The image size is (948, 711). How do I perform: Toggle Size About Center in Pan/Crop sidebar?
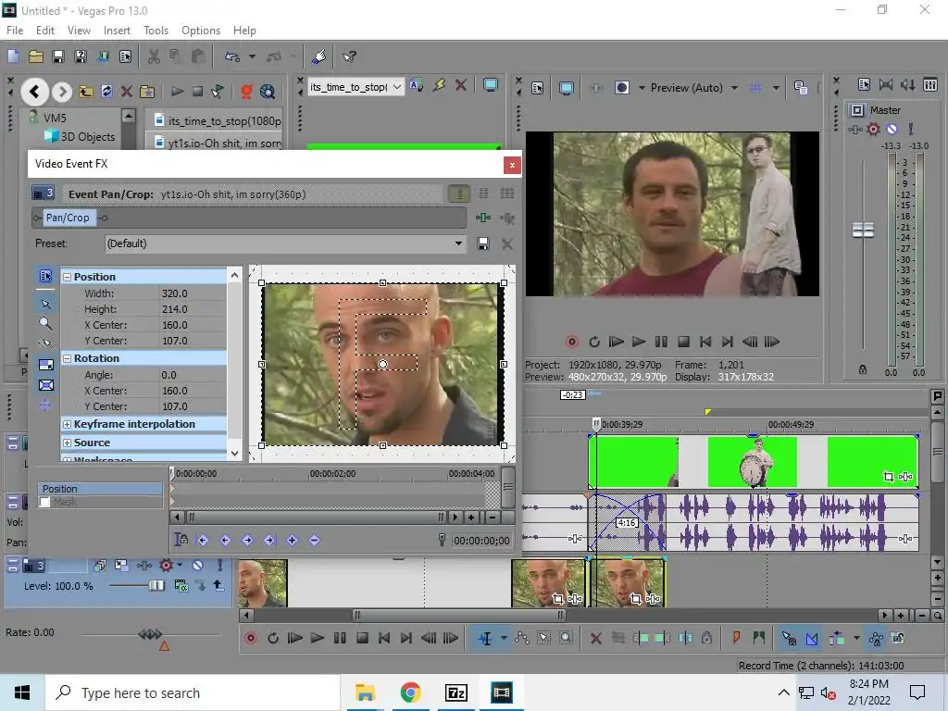[45, 385]
